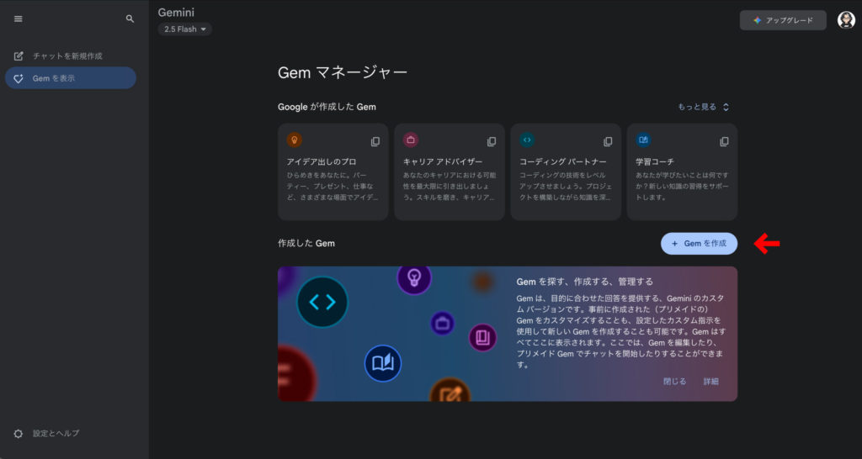Click the Gem マネージャー page heading
Image resolution: width=862 pixels, height=459 pixels.
343,72
